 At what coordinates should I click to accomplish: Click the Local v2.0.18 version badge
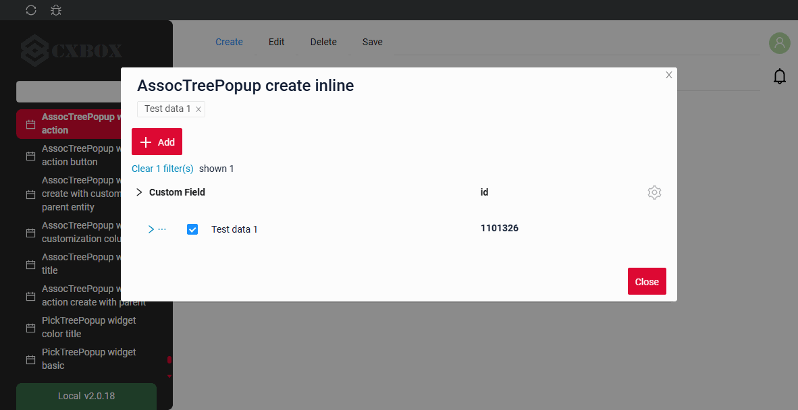pos(86,396)
